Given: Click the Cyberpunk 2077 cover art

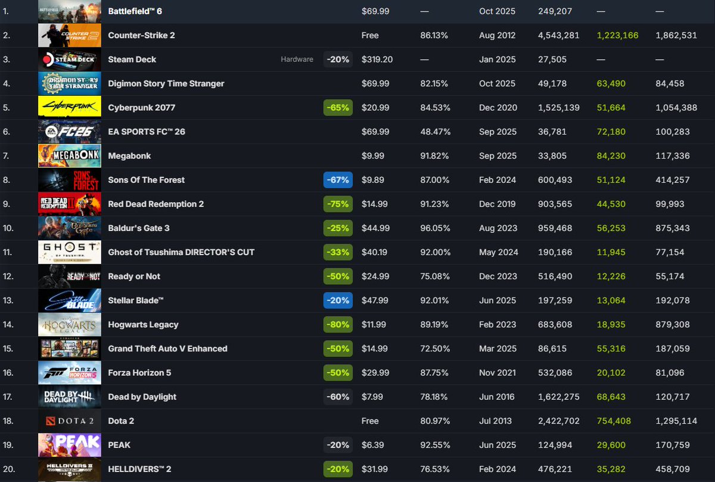Looking at the screenshot, I should pos(69,107).
